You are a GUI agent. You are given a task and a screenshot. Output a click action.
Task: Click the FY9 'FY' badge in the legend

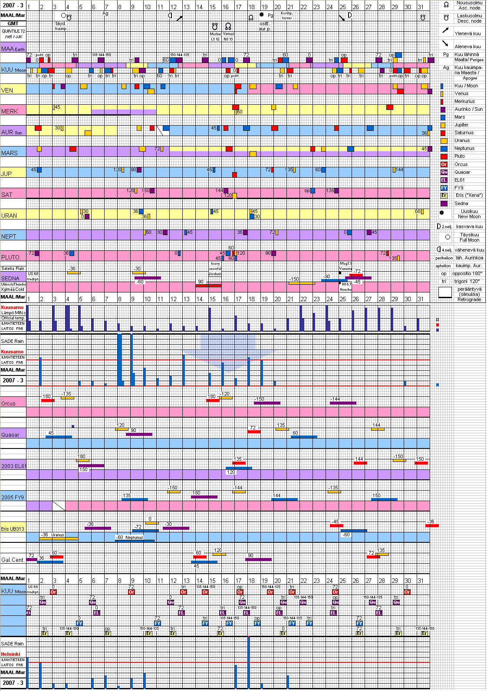pos(444,188)
